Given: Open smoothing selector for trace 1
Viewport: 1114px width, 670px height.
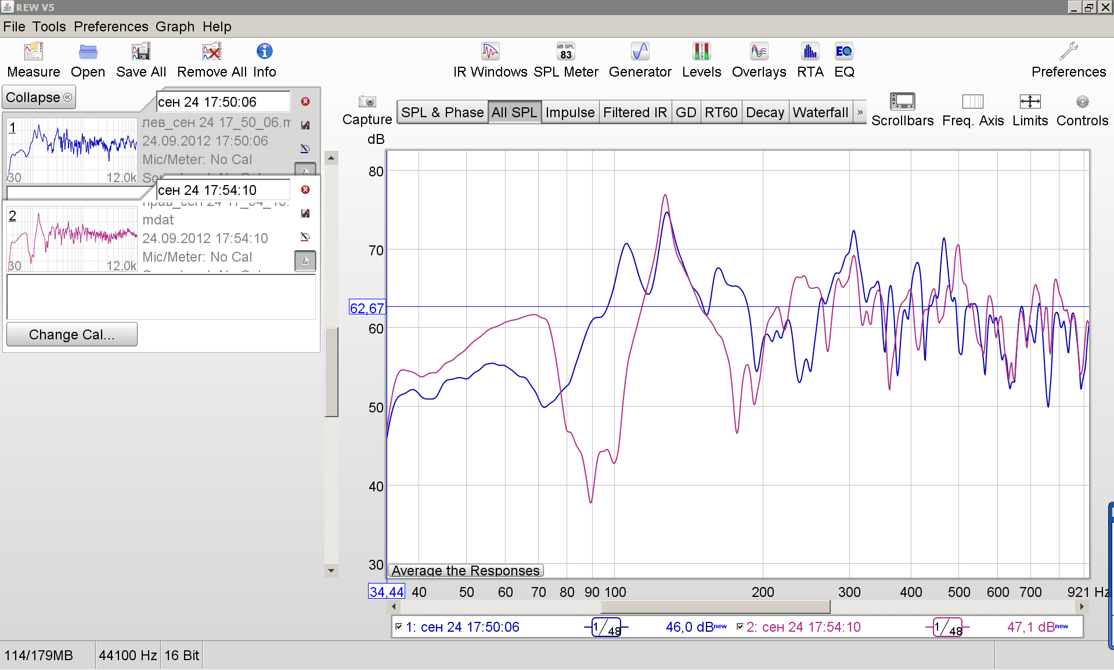Looking at the screenshot, I should point(606,627).
